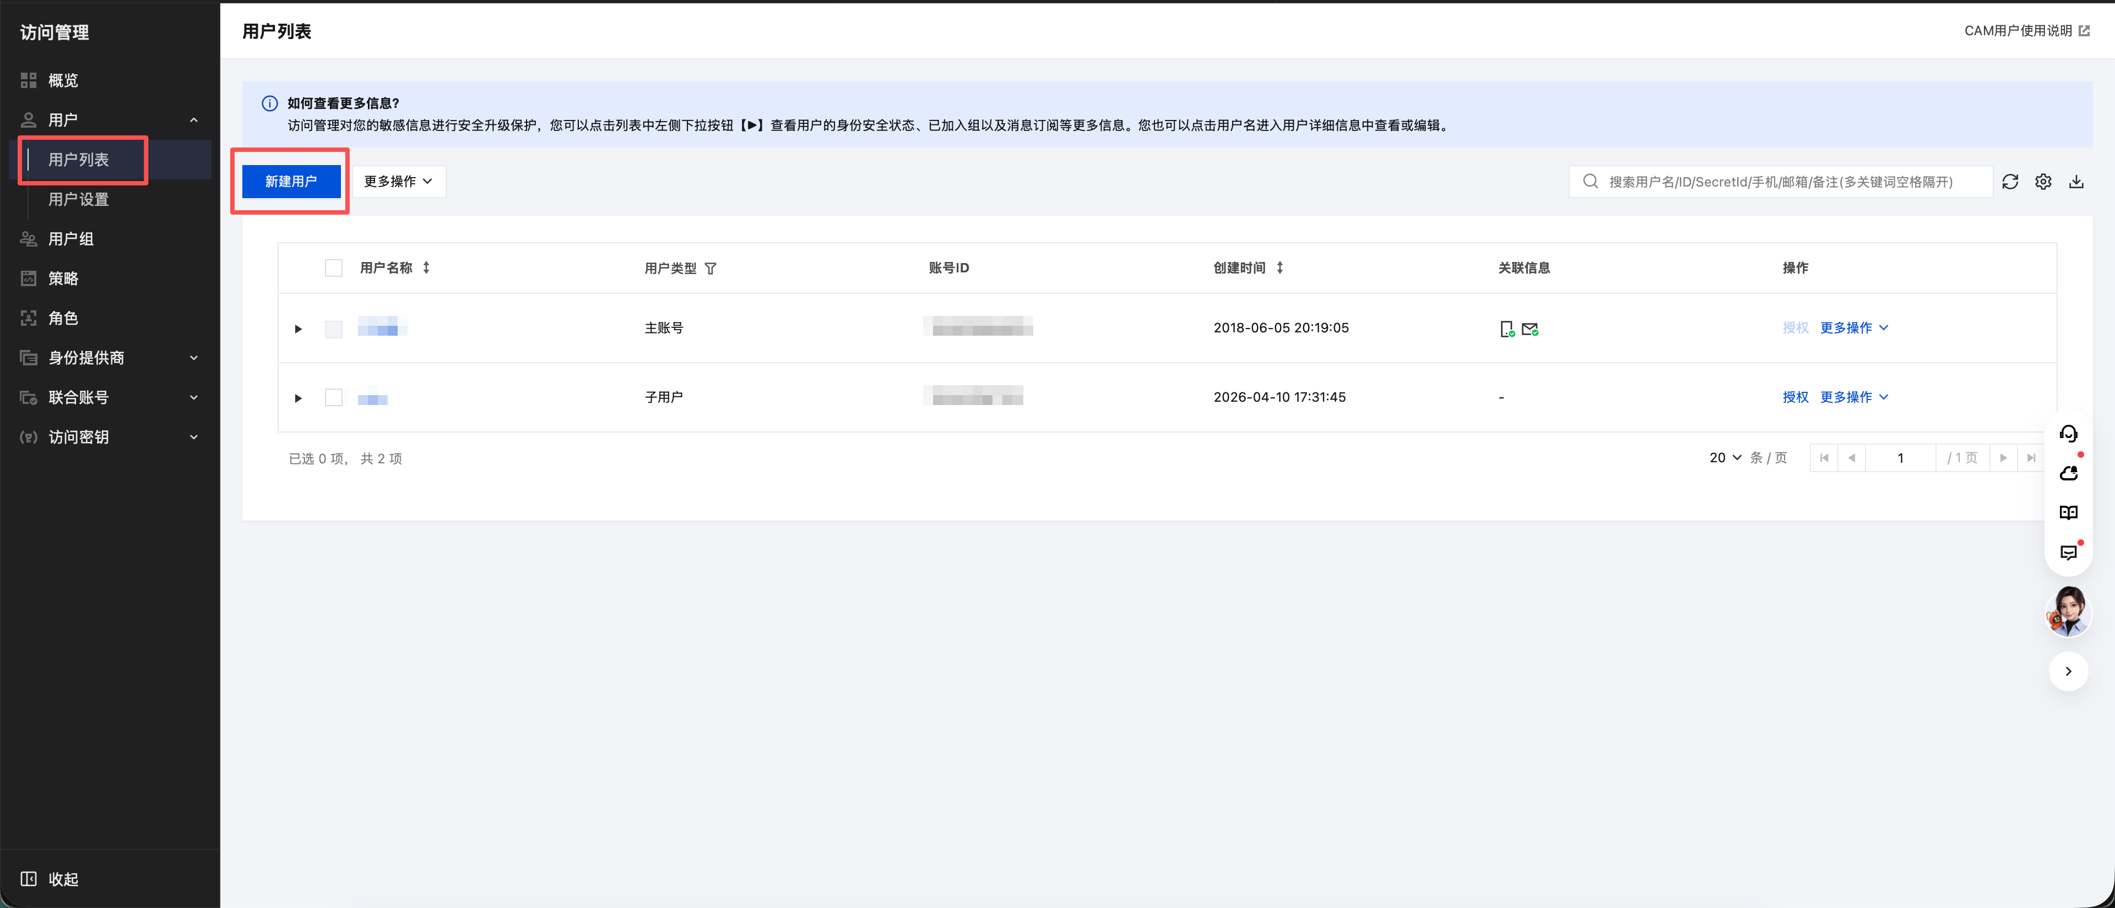
Task: Jump to last page
Action: tap(2030, 458)
